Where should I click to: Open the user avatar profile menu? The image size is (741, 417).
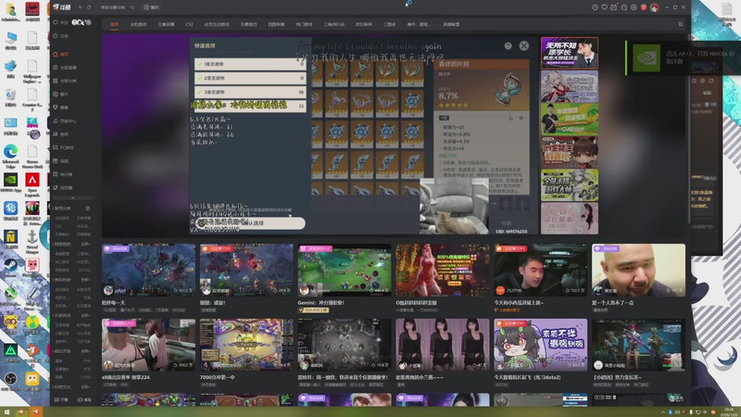pos(655,7)
